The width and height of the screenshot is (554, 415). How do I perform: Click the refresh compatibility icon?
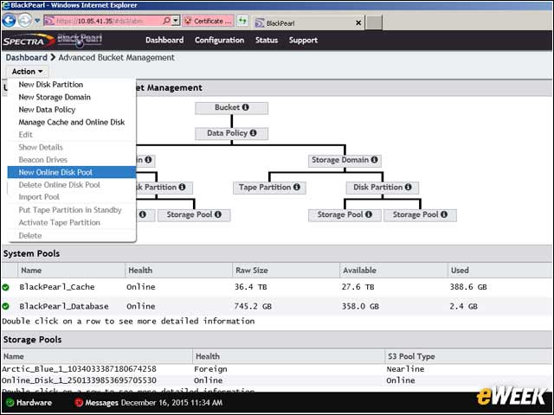pos(242,21)
